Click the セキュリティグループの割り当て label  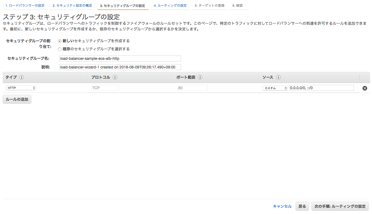[28, 44]
